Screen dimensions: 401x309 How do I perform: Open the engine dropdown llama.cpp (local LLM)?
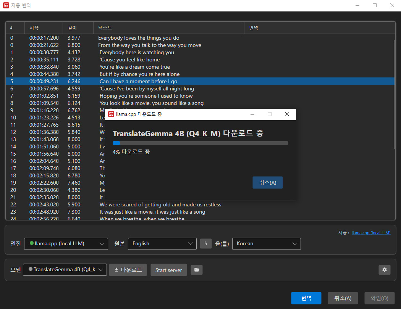66,244
